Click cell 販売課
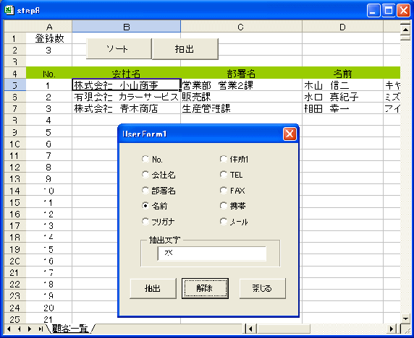 (x=241, y=97)
